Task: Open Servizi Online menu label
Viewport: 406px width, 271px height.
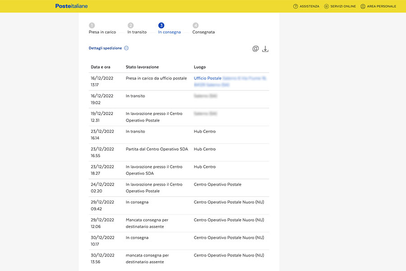Action: (x=343, y=6)
